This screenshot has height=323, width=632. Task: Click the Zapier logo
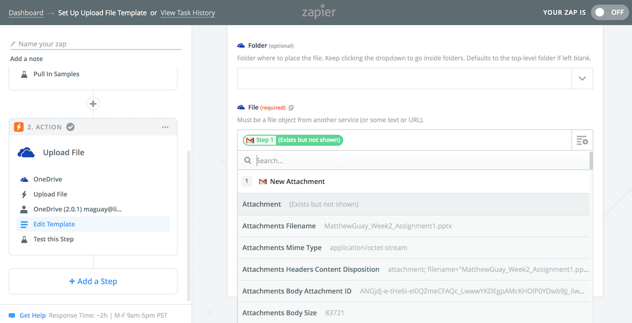click(319, 12)
